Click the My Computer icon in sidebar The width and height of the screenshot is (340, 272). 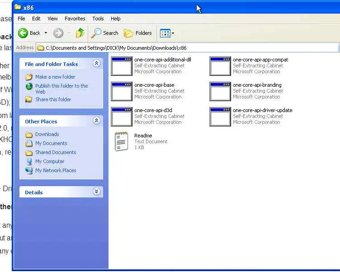[29, 161]
